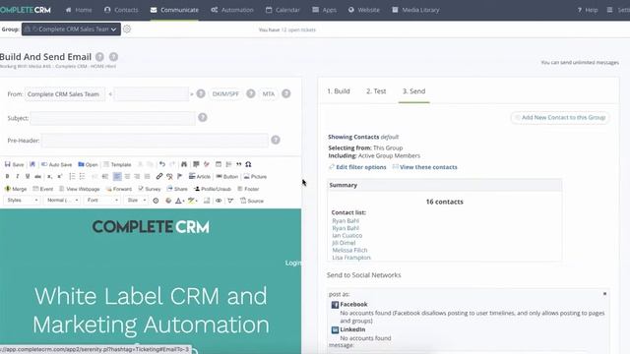Click the From name field
The height and width of the screenshot is (354, 630).
(65, 94)
